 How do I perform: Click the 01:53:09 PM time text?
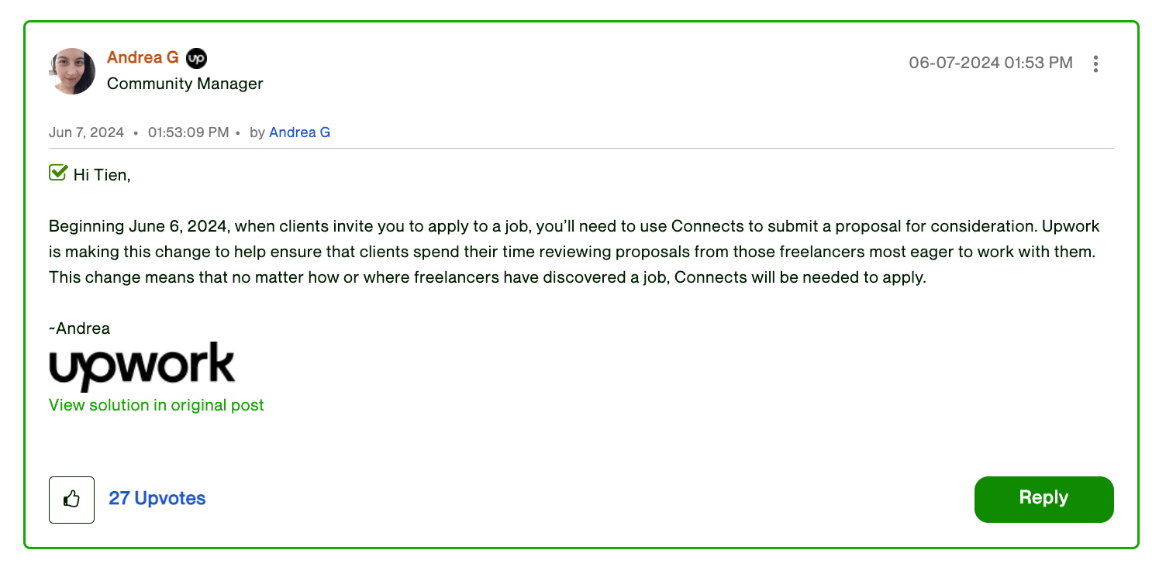[x=188, y=132]
